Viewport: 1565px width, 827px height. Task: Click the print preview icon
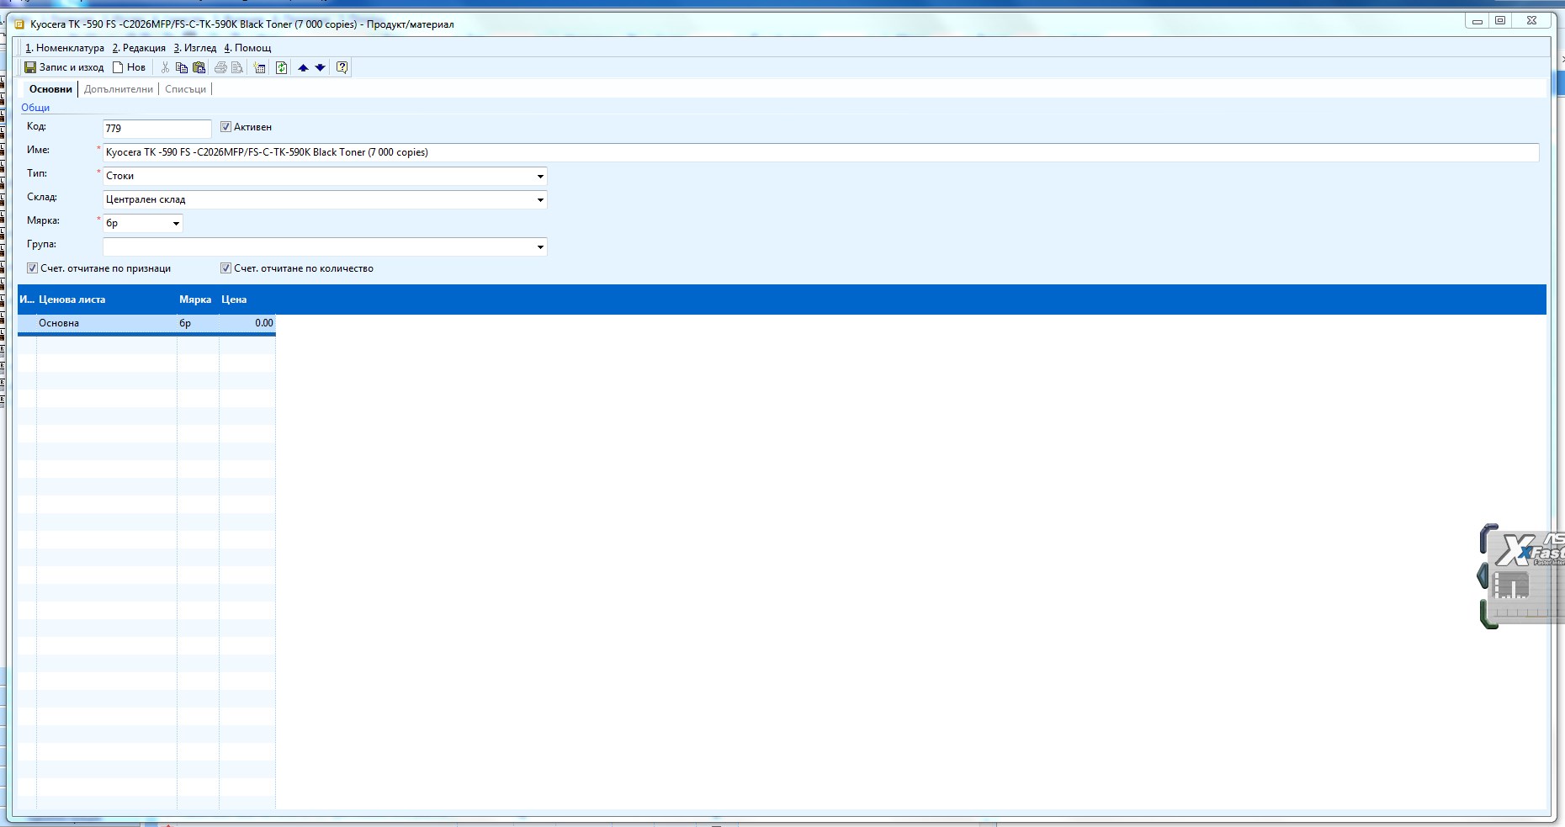(x=237, y=67)
